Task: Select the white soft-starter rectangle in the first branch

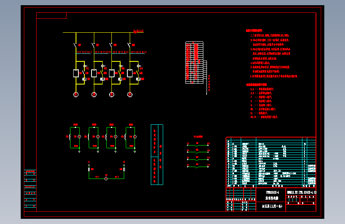Action: tap(76, 73)
